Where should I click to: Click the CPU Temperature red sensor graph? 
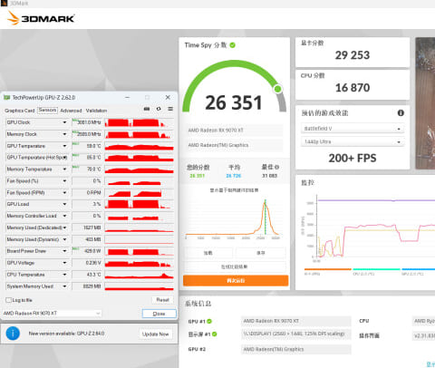(140, 275)
